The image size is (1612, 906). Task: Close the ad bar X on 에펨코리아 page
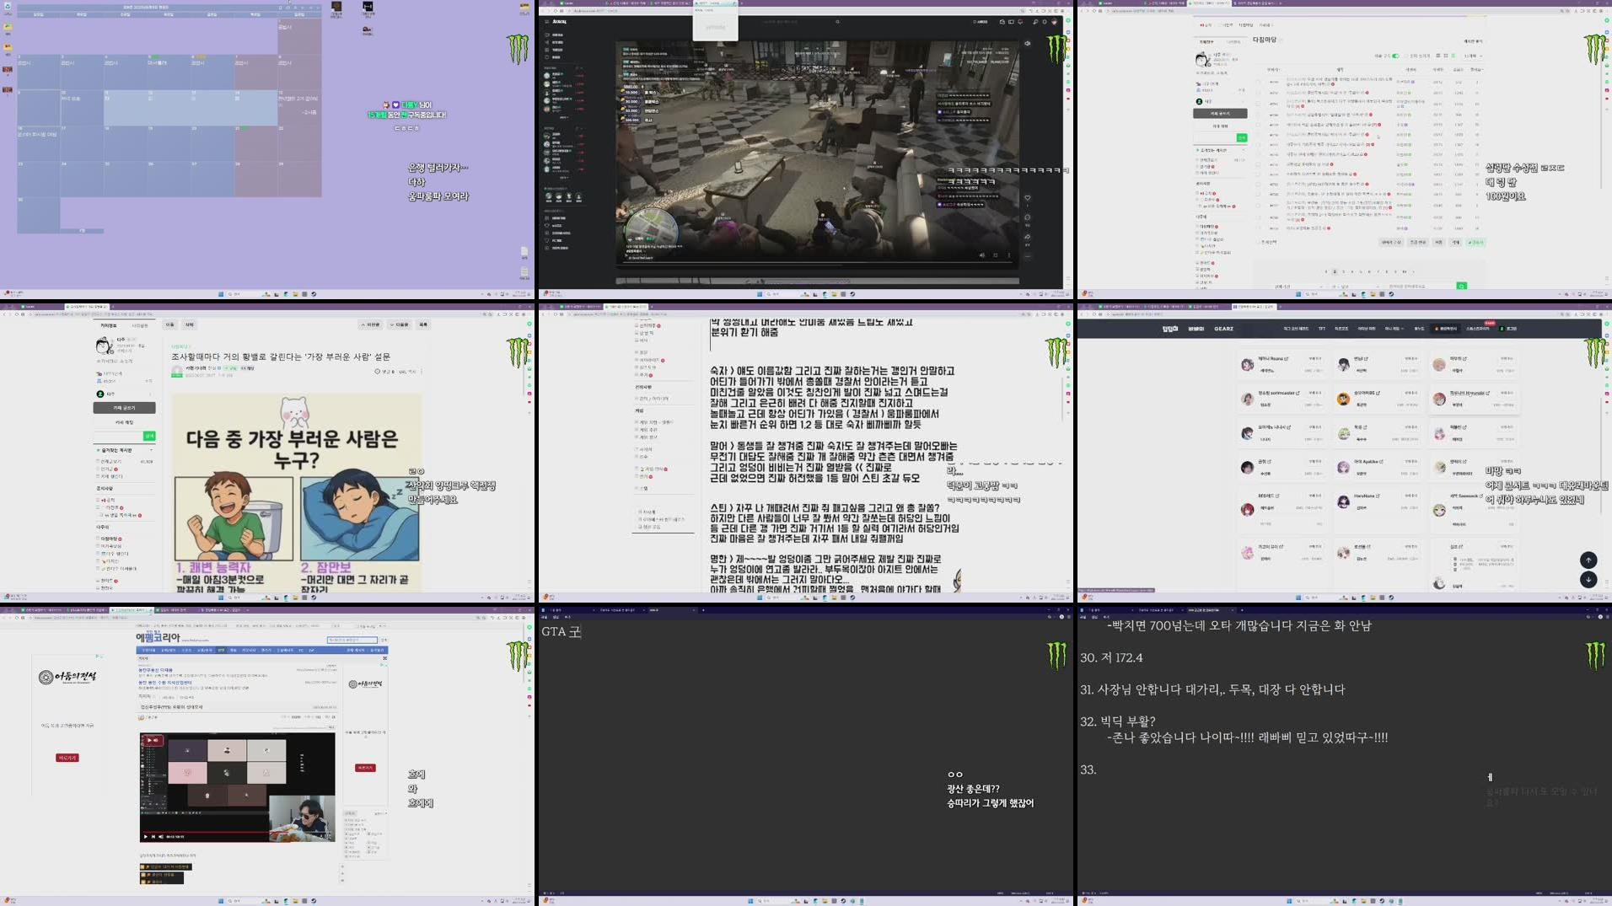point(384,658)
